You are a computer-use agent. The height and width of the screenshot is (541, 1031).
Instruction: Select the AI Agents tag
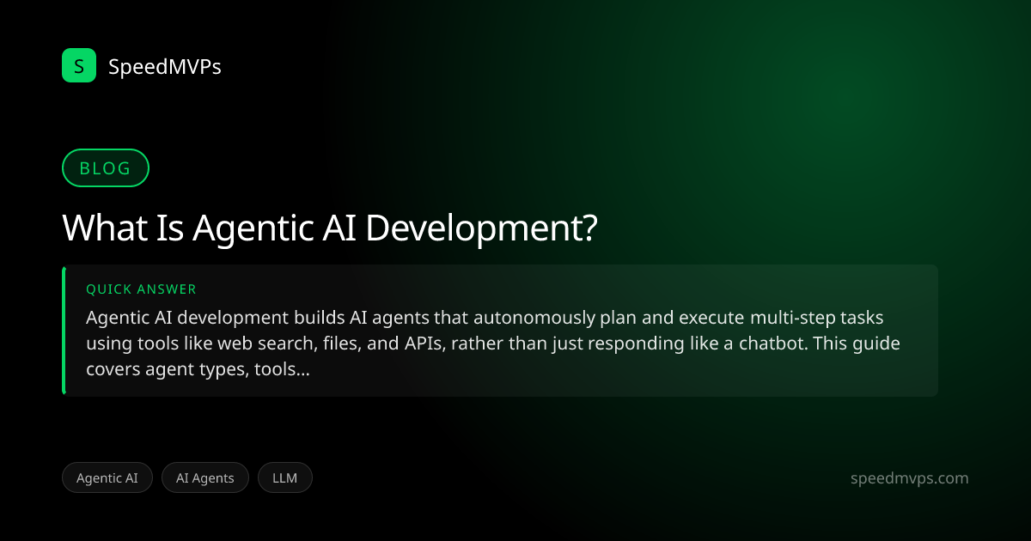205,478
